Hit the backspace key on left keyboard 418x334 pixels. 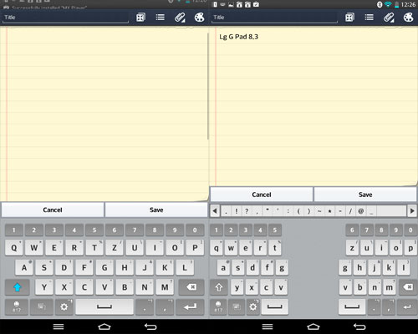191,287
